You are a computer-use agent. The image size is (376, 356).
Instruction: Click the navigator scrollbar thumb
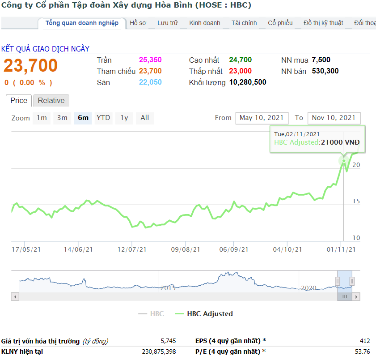(345, 296)
